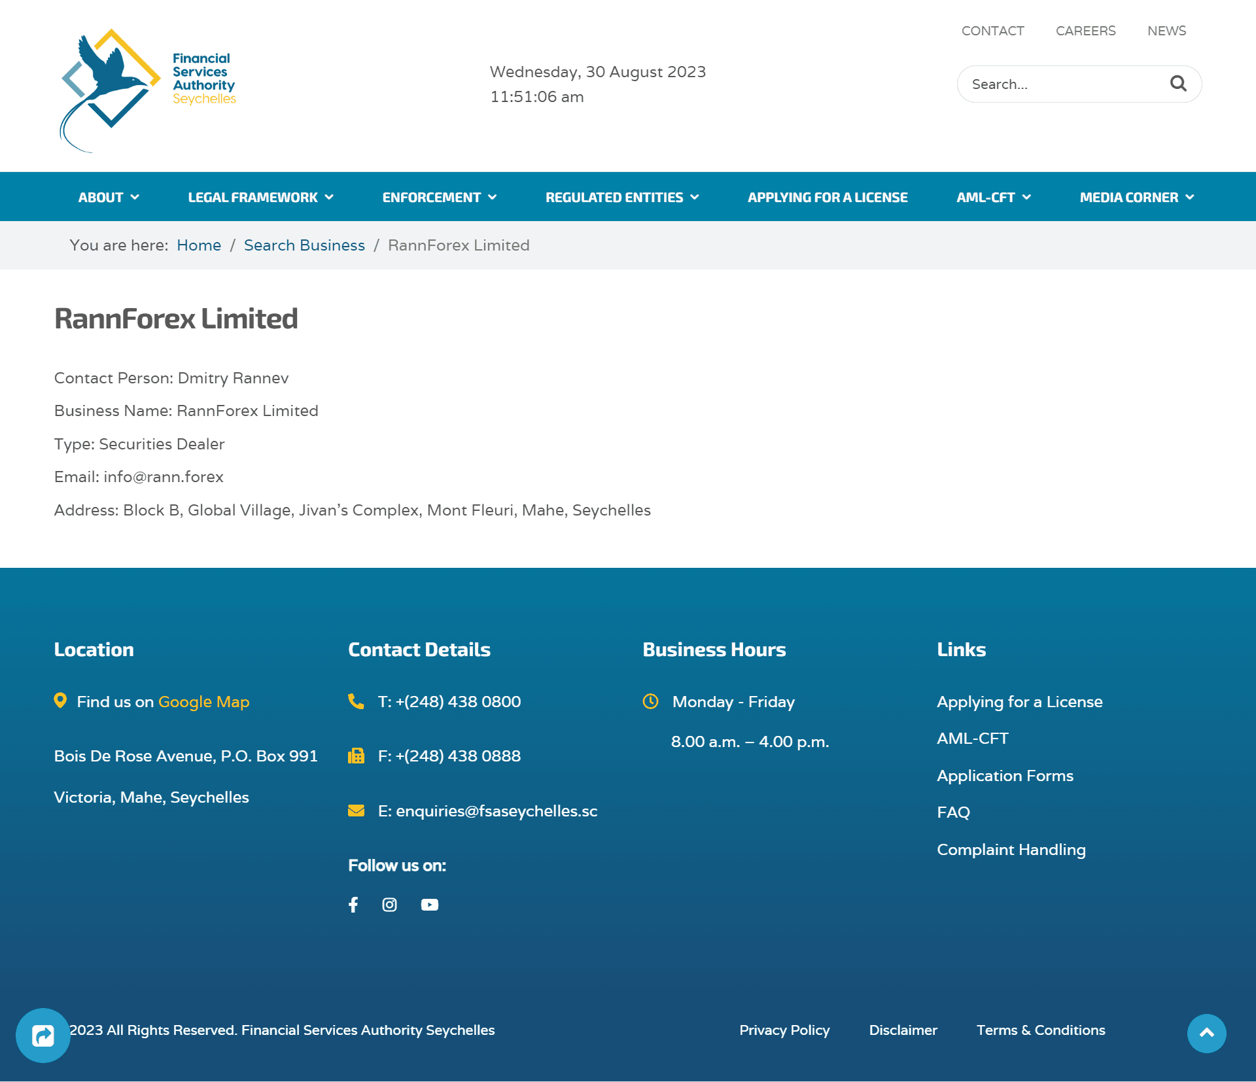Viewport: 1256px width, 1082px height.
Task: Click the fax machine icon
Action: pos(356,756)
